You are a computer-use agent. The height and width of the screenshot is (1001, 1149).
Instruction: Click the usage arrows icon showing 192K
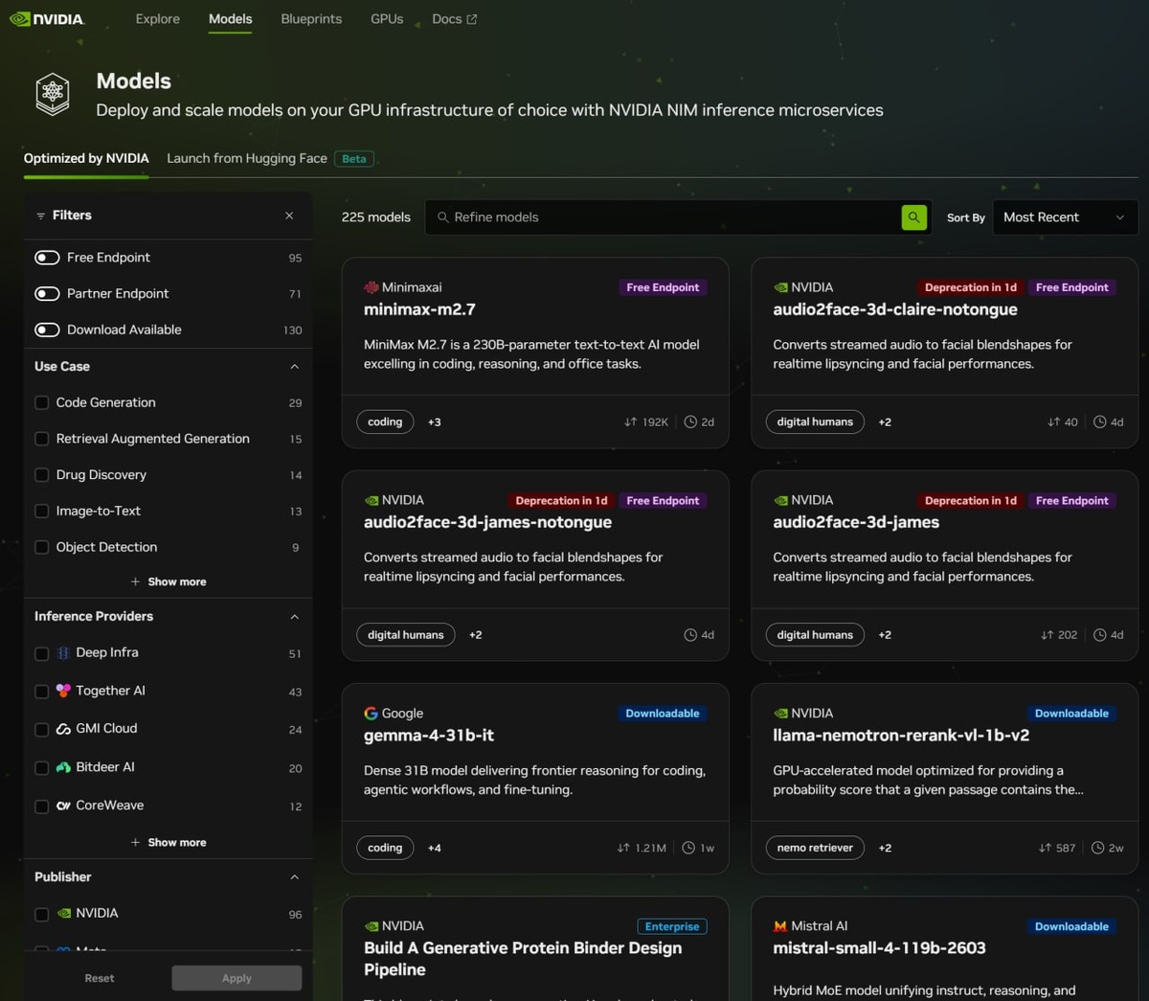click(630, 421)
